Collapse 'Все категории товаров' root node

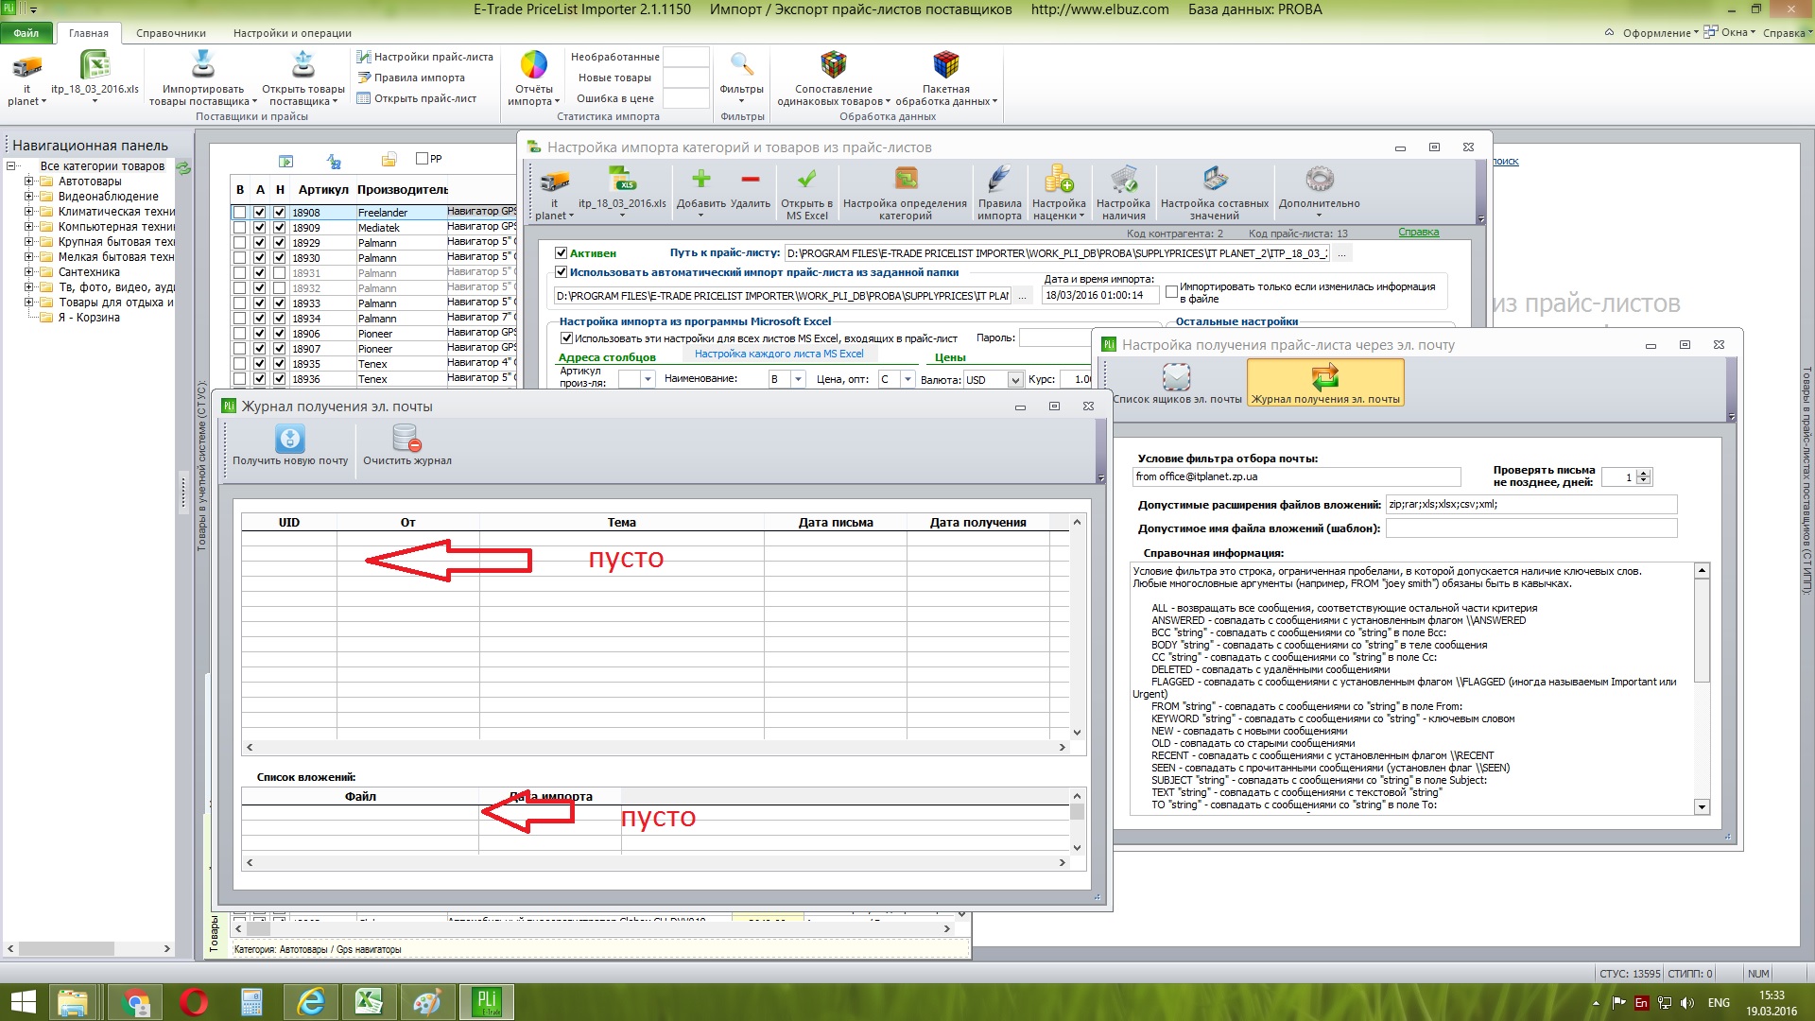[x=11, y=166]
